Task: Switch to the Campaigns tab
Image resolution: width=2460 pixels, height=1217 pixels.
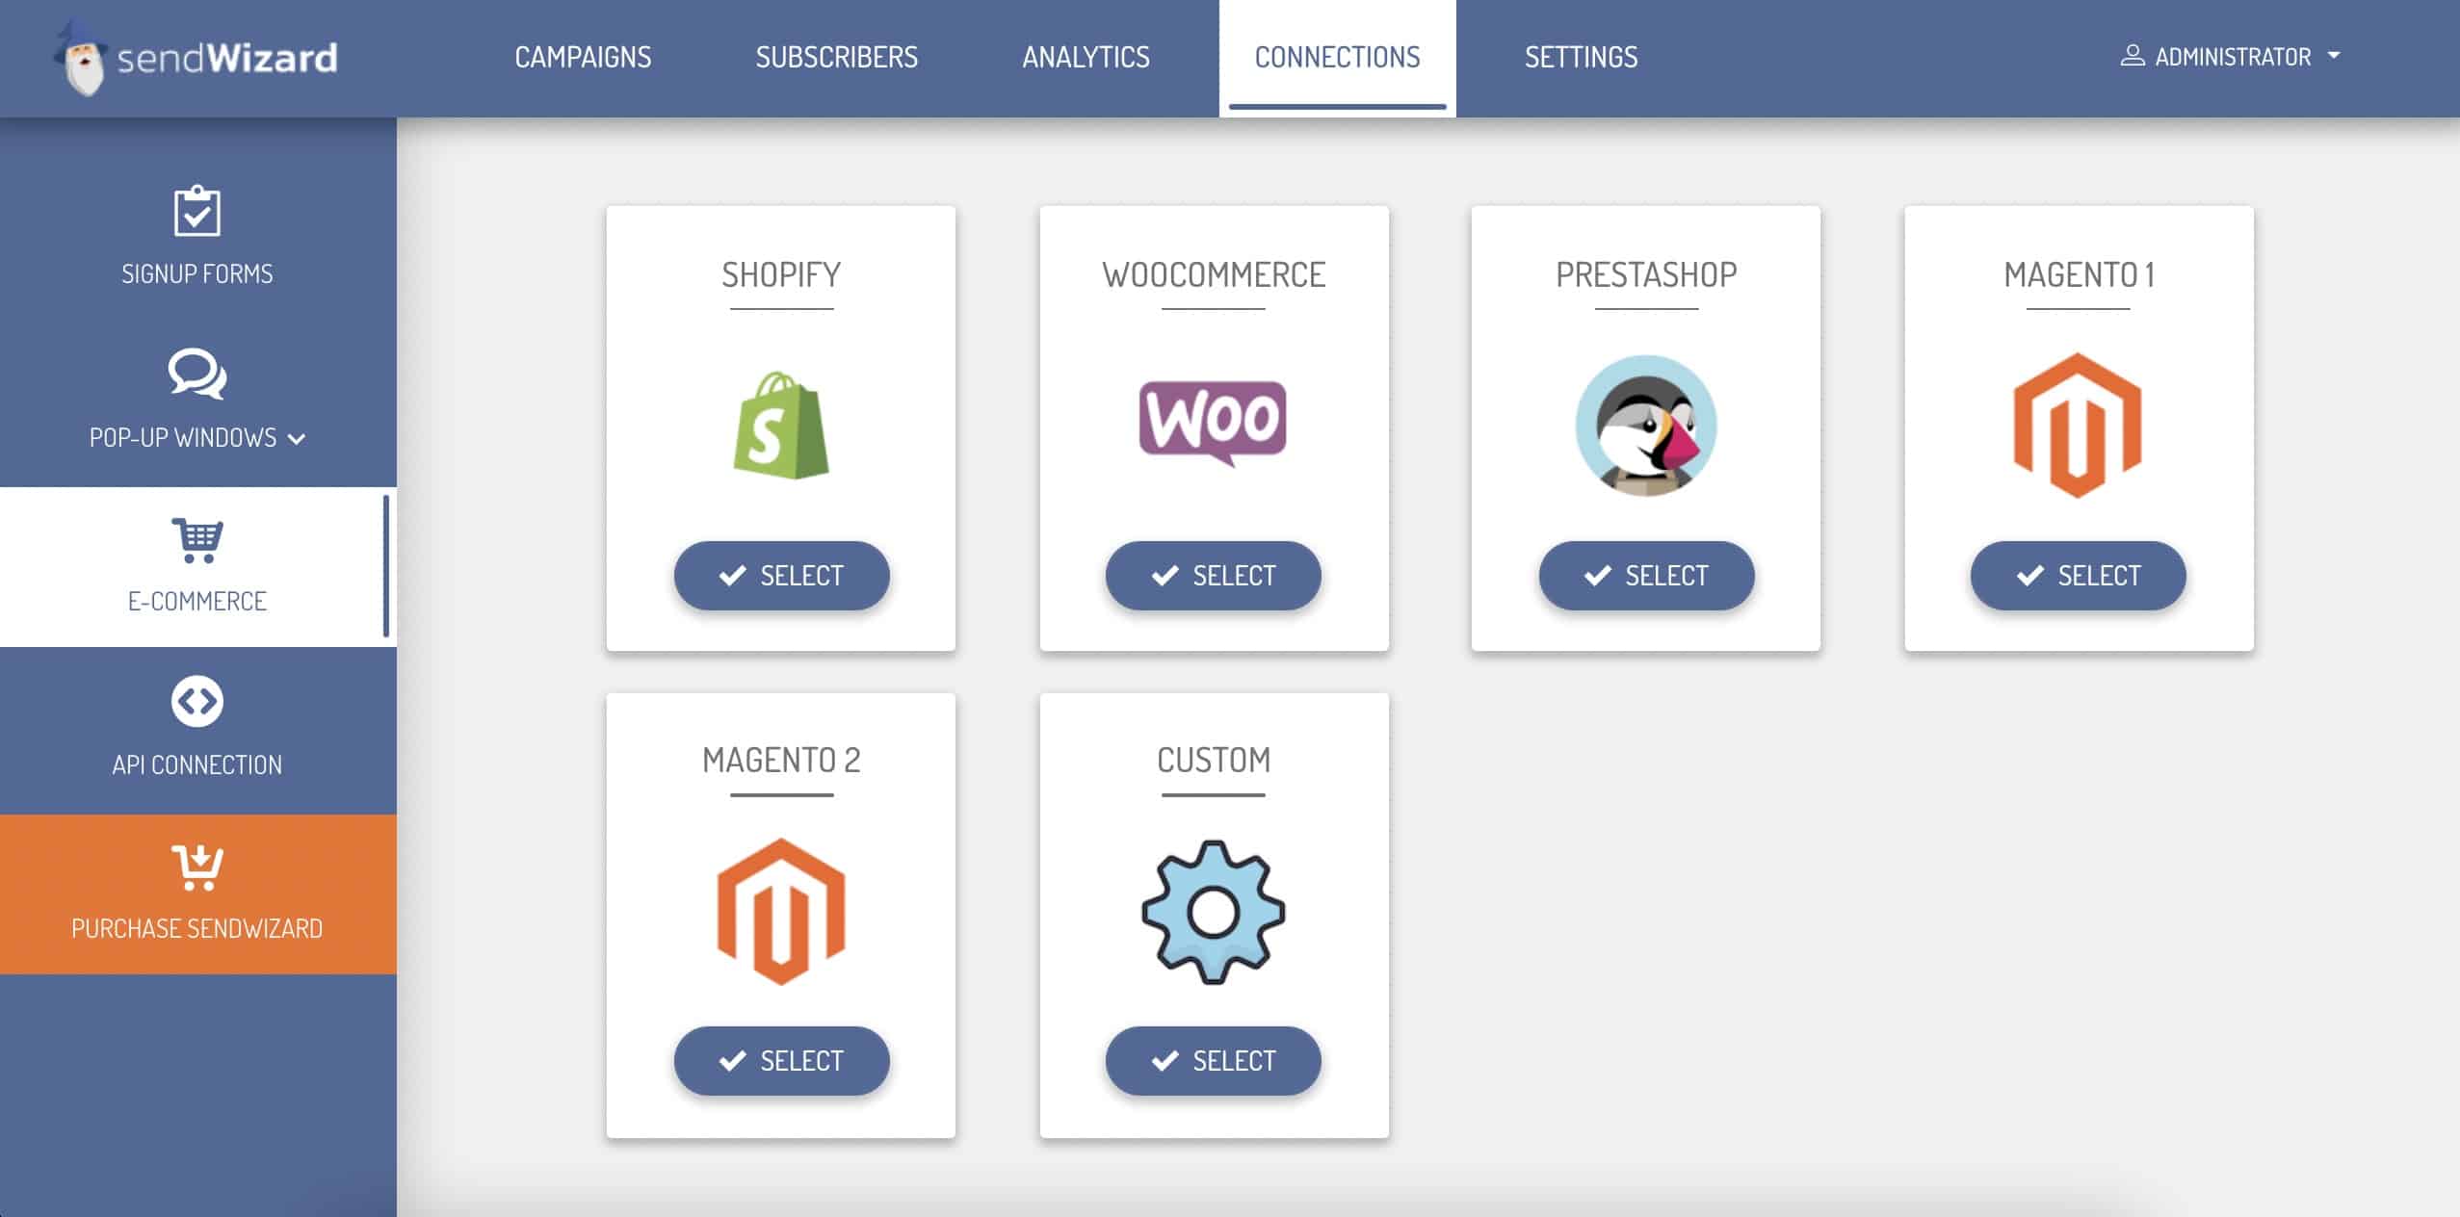Action: click(x=583, y=57)
